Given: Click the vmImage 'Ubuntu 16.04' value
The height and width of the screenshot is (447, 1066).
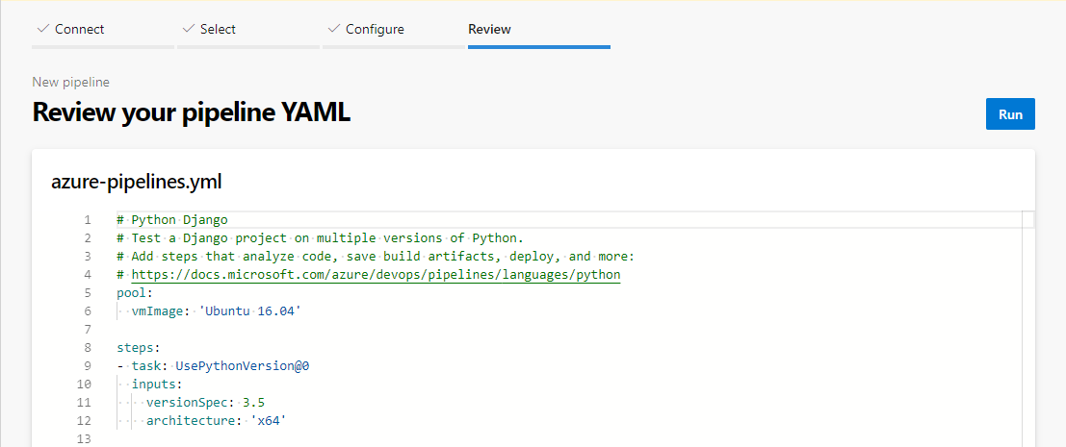Looking at the screenshot, I should [x=249, y=311].
